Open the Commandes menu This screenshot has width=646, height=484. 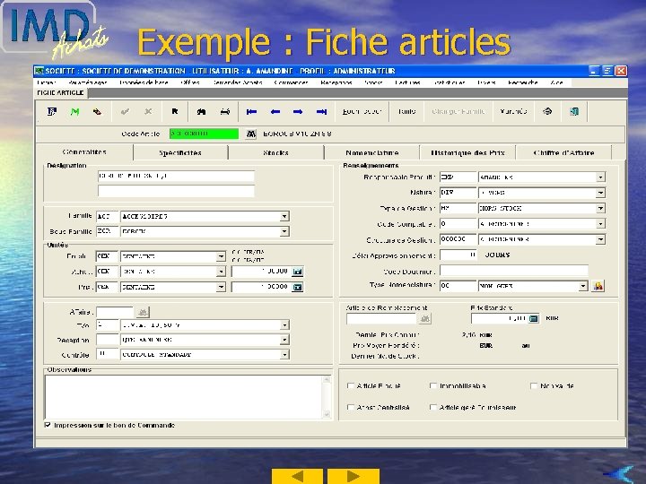(291, 82)
